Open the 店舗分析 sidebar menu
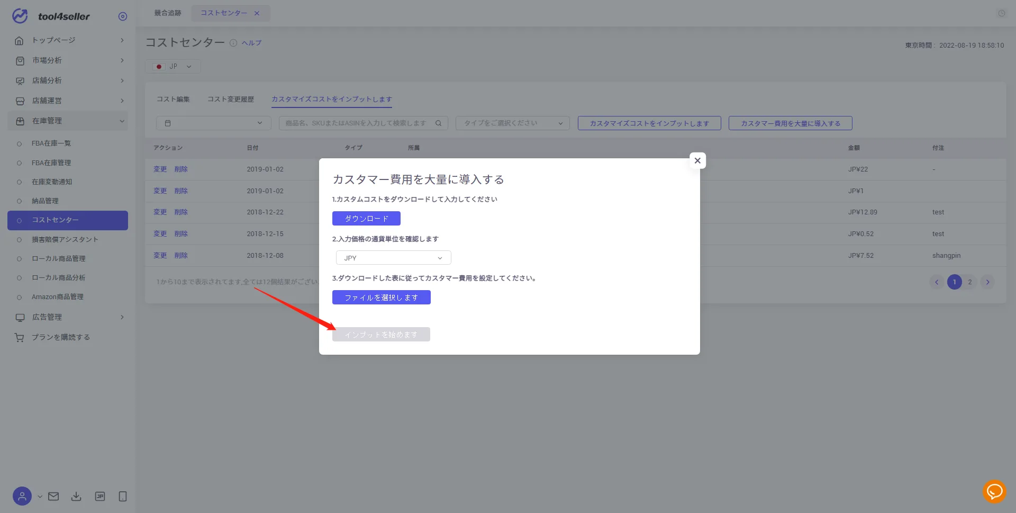Viewport: 1016px width, 513px height. click(68, 80)
